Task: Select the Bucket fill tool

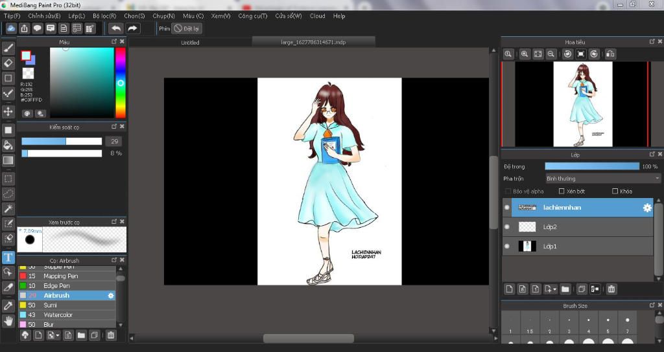Action: (x=8, y=145)
